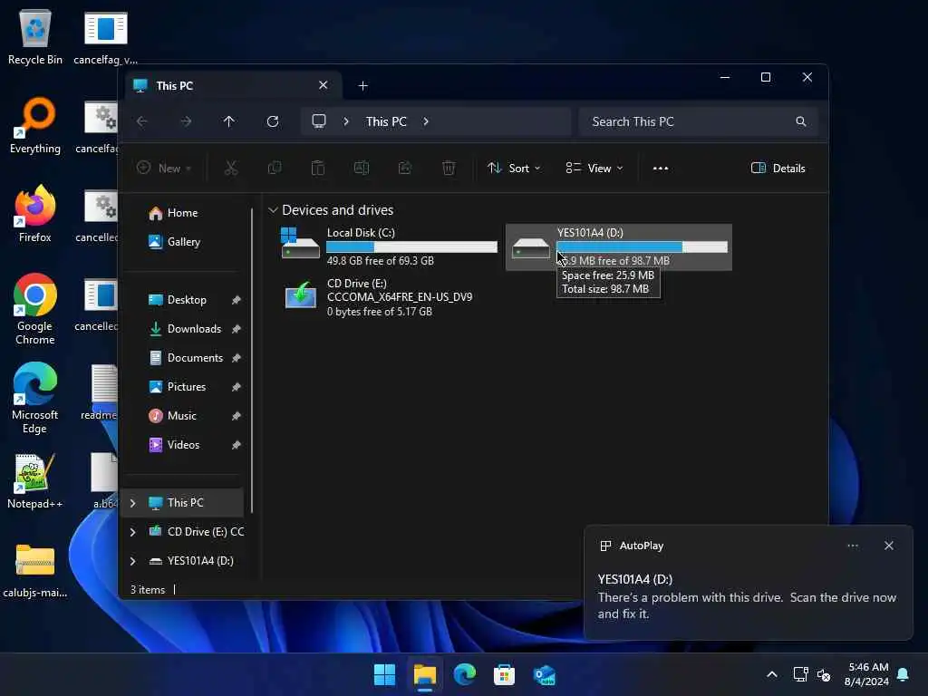Image resolution: width=928 pixels, height=696 pixels.
Task: Open Google Chrome desktop shortcut
Action: (x=35, y=309)
